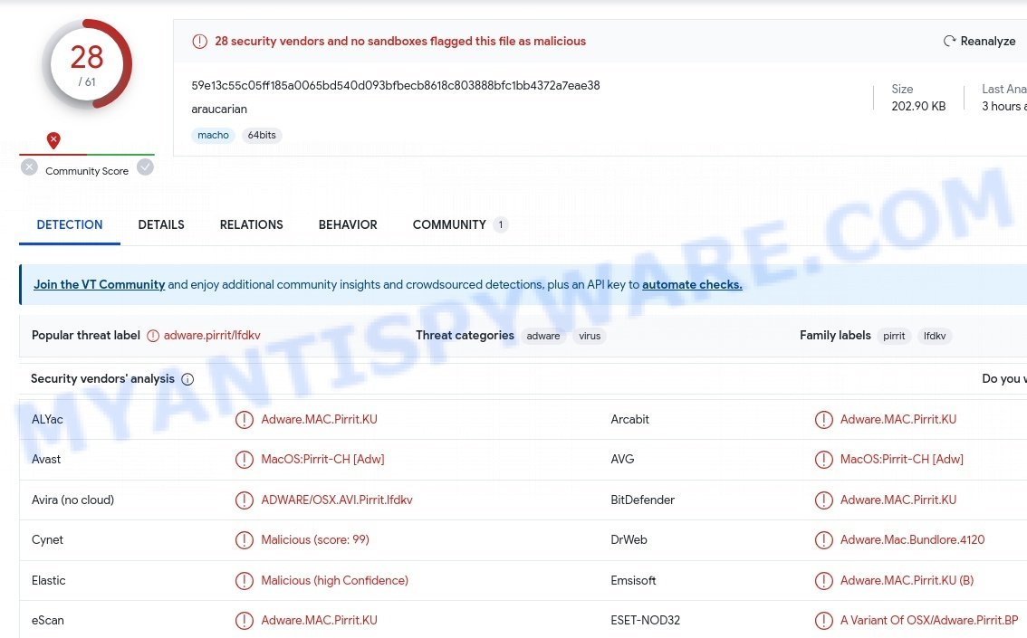Click the COMMUNITY count badge 1

pyautogui.click(x=501, y=224)
